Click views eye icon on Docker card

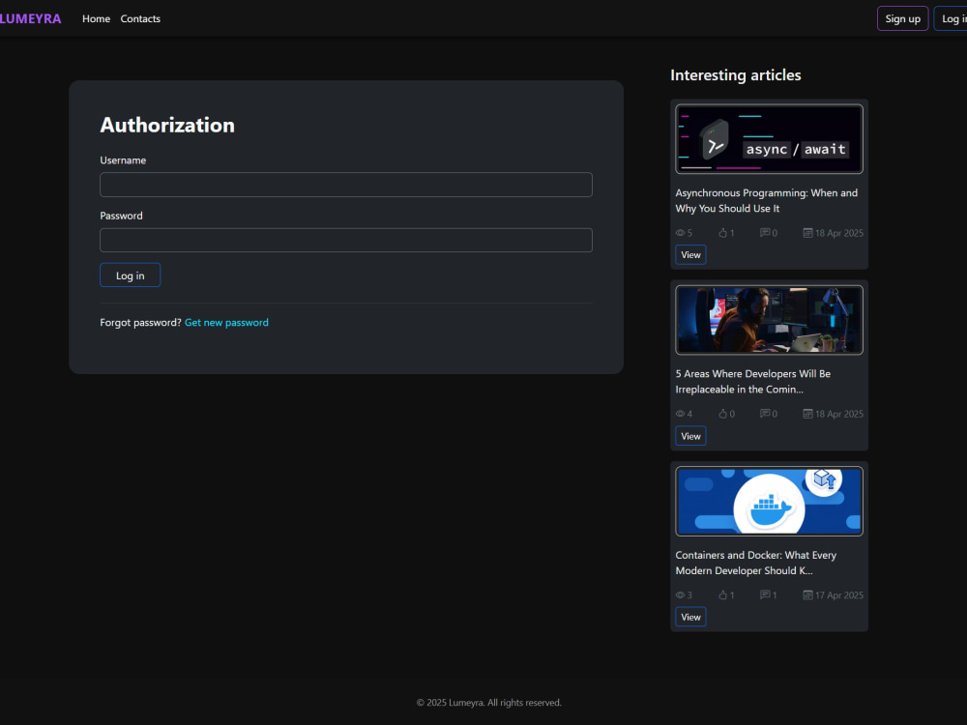pos(680,595)
